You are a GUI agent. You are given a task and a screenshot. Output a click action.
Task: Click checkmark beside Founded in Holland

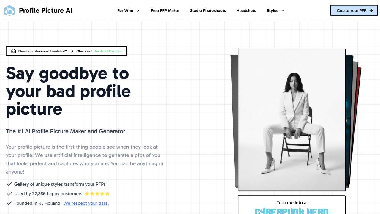tap(9, 203)
